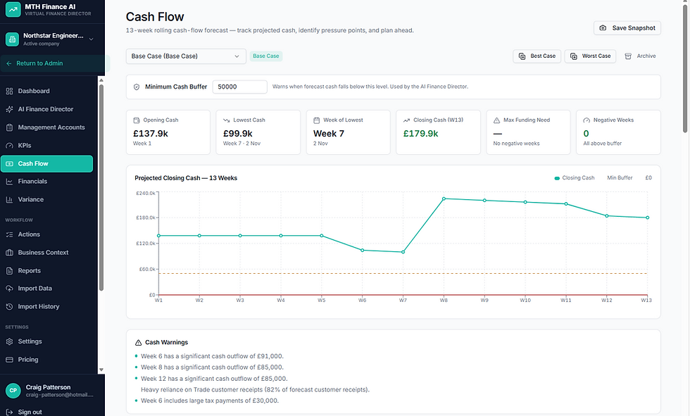Open the Dashboard grid icon

[9, 91]
